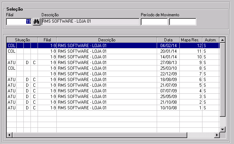This screenshot has height=144, width=234.
Task: Select the ATU row dated 27/08/13
Action: point(106,63)
